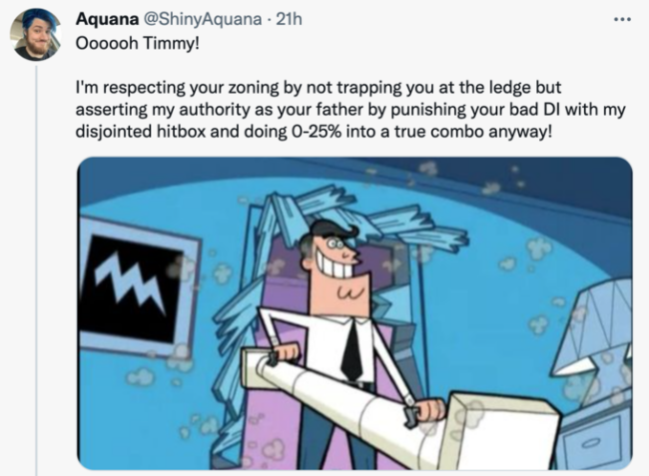This screenshot has height=476, width=649.
Task: Open the tweet via the 21h timestamp
Action: [x=289, y=19]
